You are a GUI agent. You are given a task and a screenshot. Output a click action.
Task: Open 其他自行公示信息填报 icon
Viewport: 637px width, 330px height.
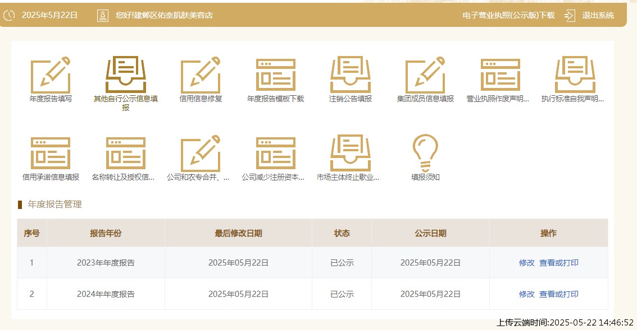coord(125,75)
